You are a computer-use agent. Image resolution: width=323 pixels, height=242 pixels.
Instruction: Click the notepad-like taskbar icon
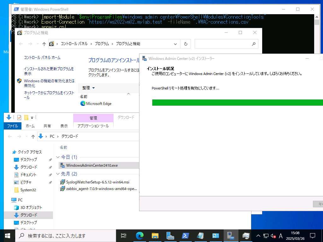[x=200, y=236]
